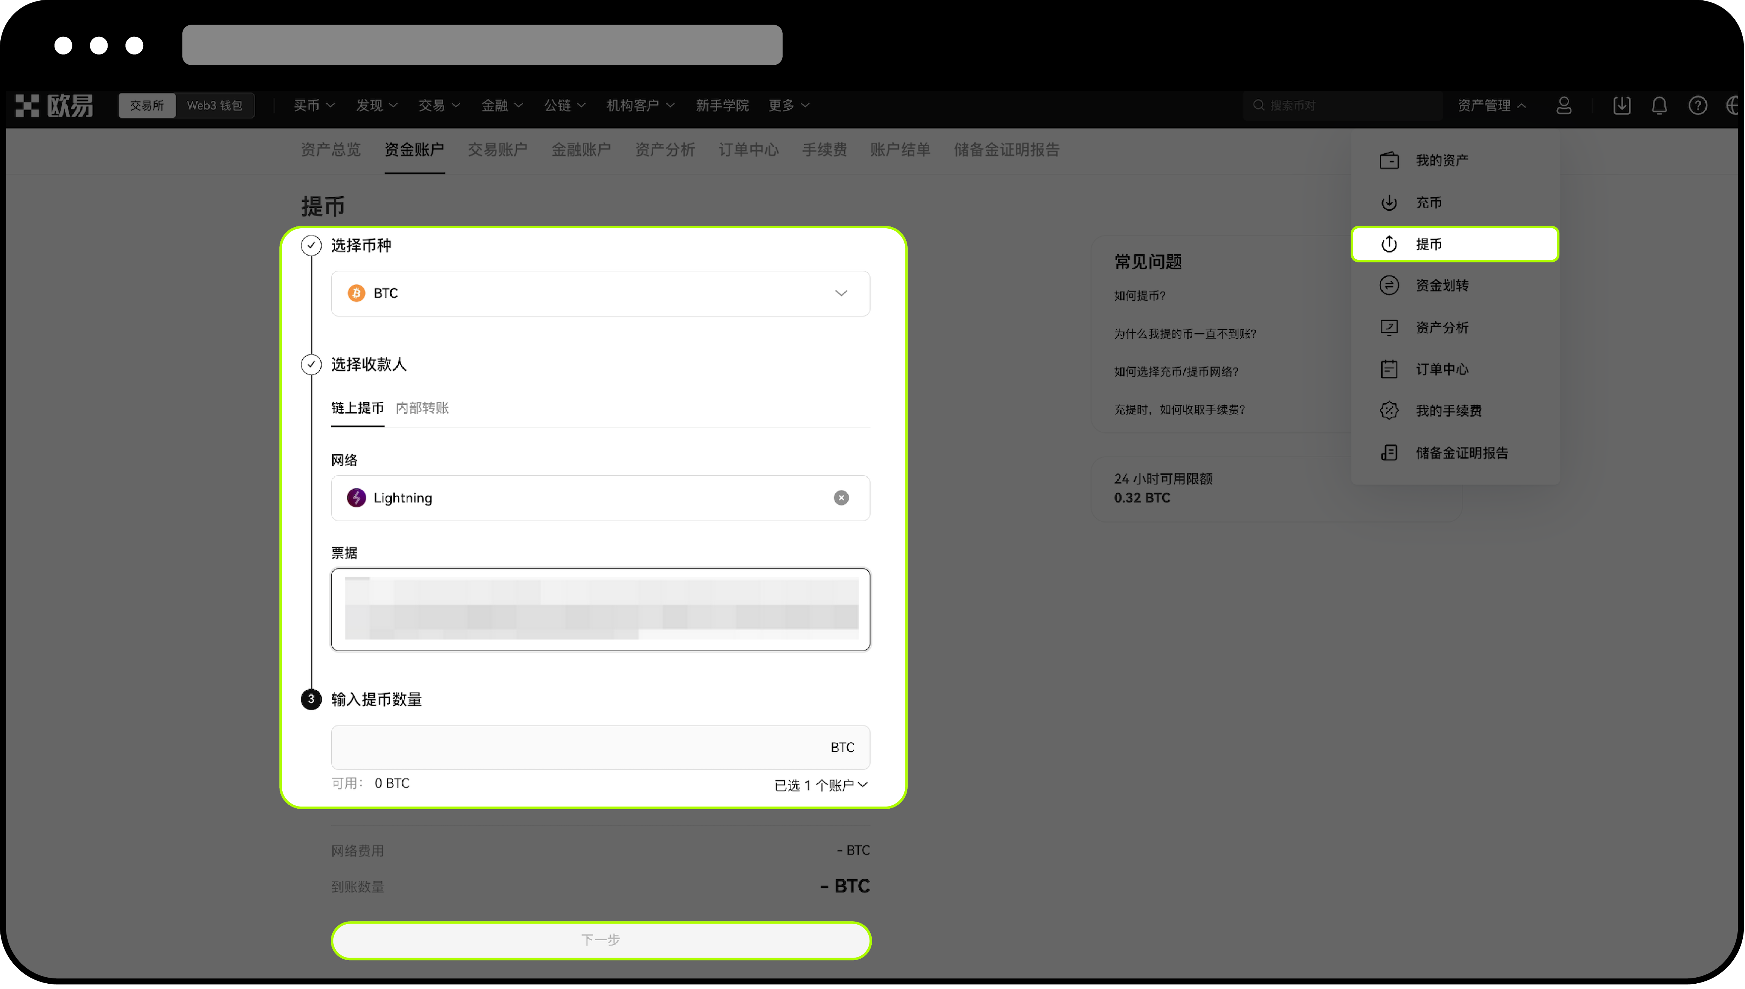The width and height of the screenshot is (1745, 989).
Task: Switch to Web3 钱包 mode
Action: (215, 105)
